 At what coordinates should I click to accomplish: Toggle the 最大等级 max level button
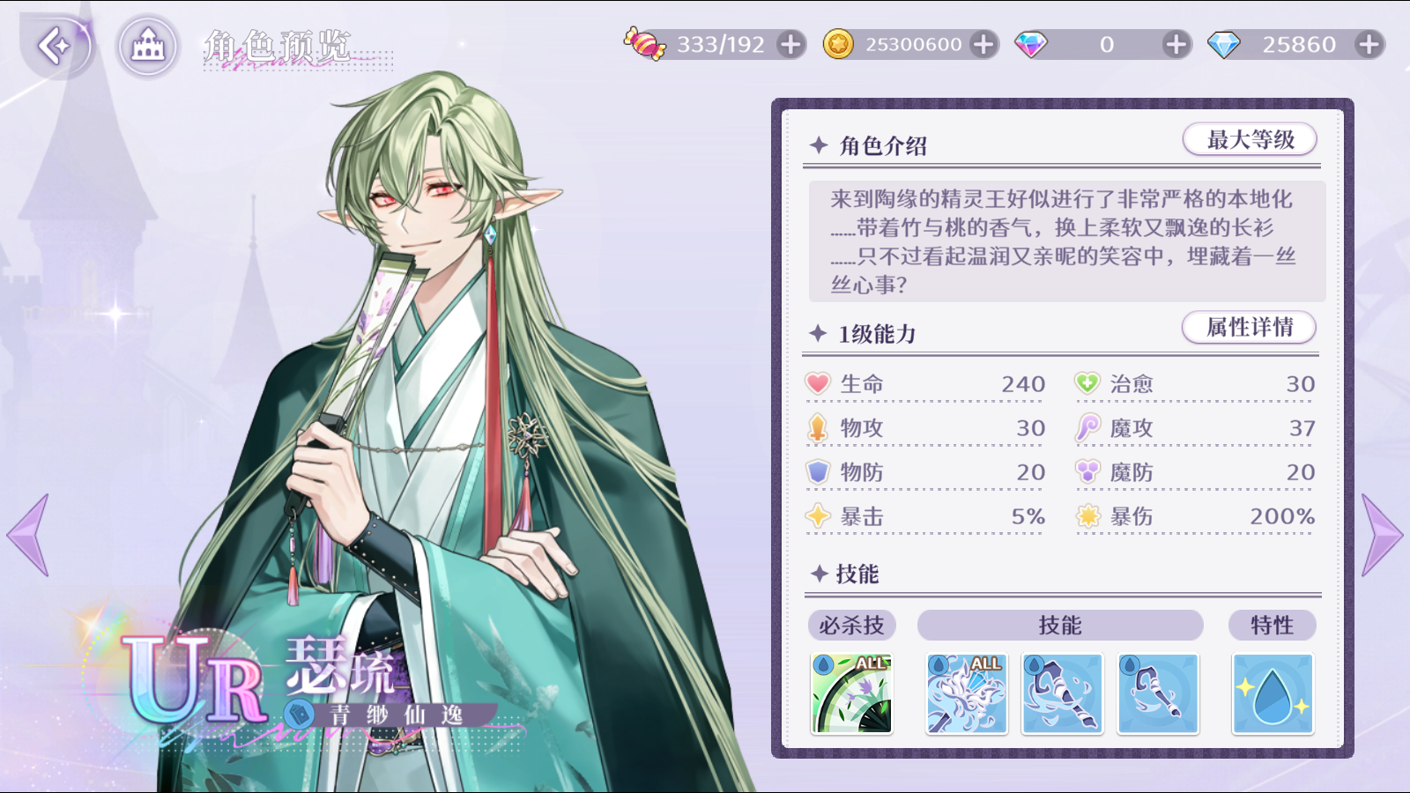pyautogui.click(x=1250, y=139)
